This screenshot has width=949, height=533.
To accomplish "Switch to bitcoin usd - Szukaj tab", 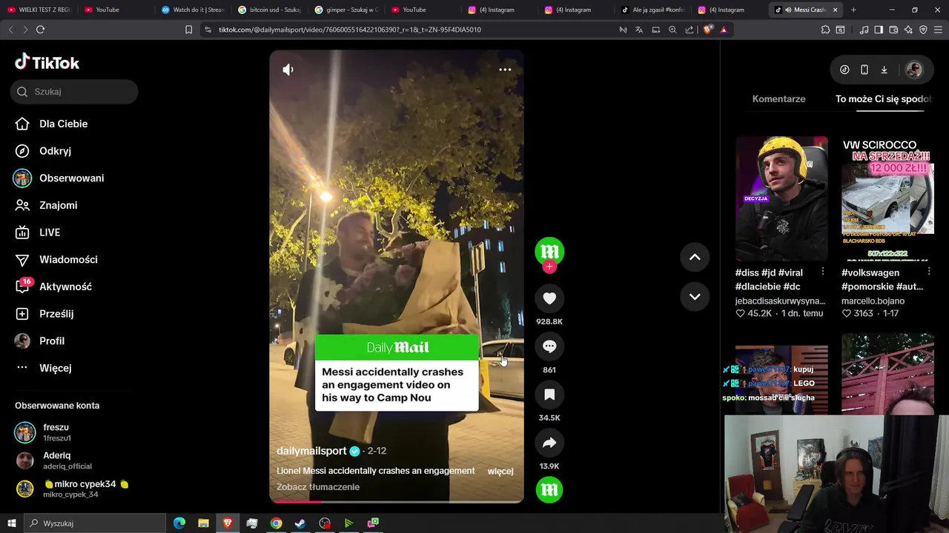I will (270, 10).
